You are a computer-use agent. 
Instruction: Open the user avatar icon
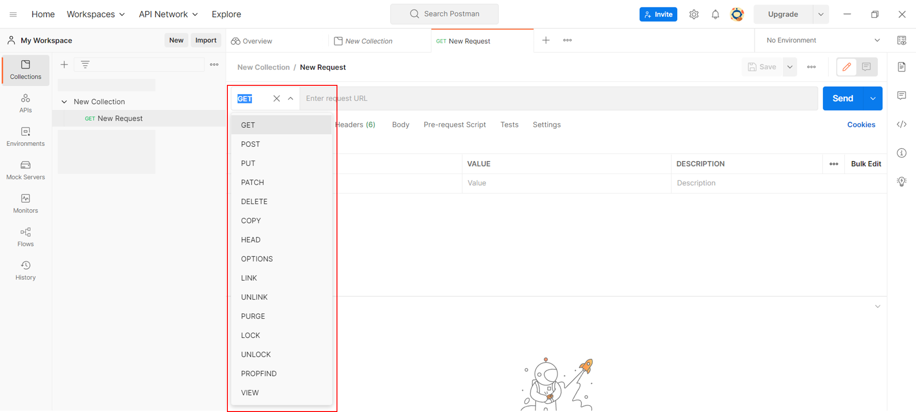(737, 14)
